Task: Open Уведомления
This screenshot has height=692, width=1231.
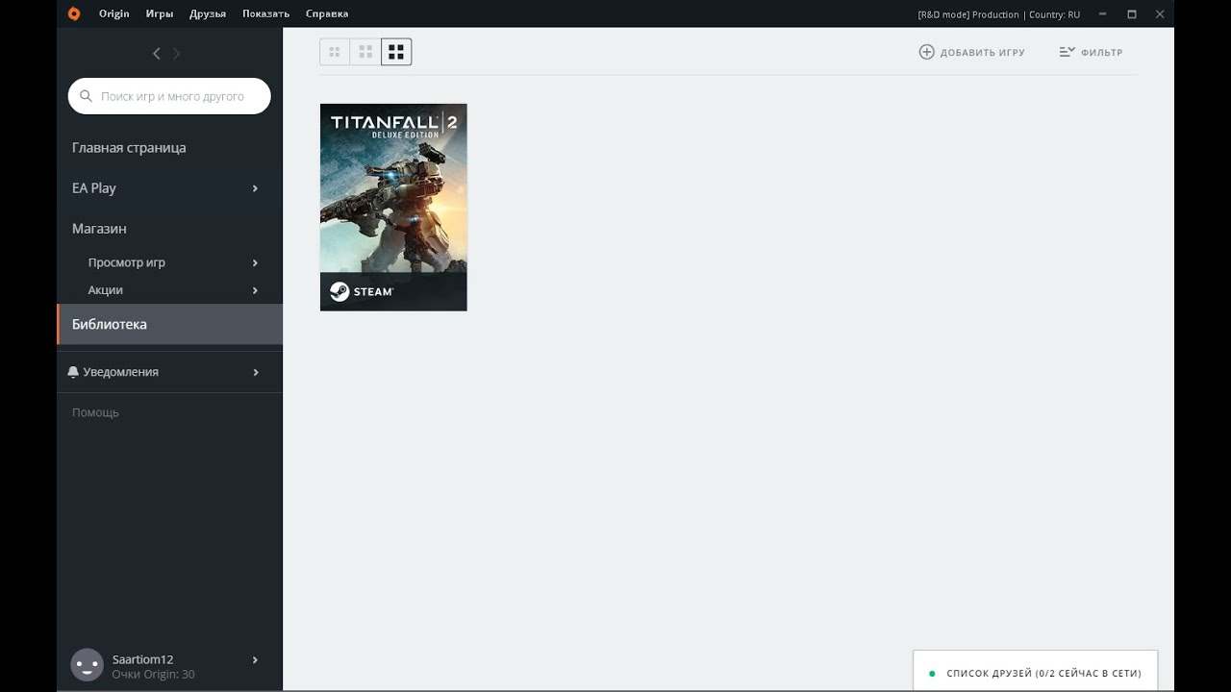Action: (x=121, y=372)
